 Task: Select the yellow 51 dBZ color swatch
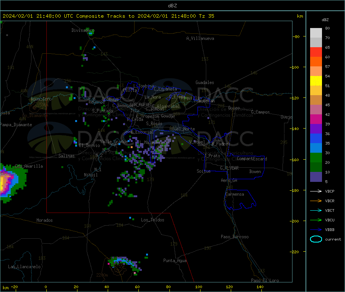tap(316, 81)
